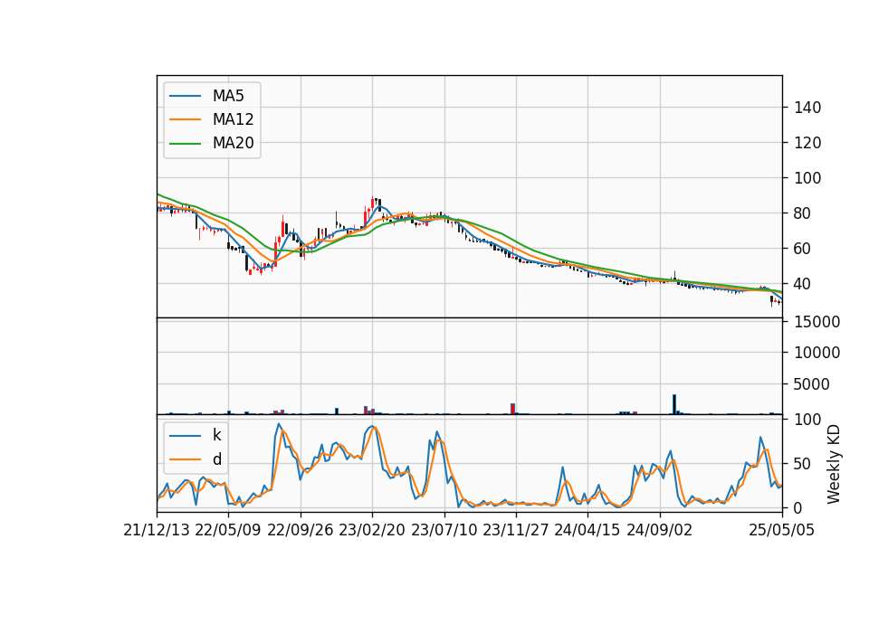Click the 0 KD axis label
The width and height of the screenshot is (869, 624).
798,507
